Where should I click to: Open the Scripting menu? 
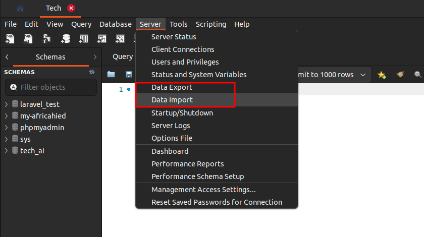point(210,24)
